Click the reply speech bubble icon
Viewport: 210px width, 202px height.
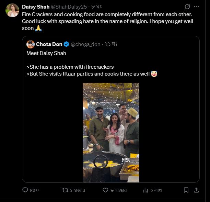25,190
